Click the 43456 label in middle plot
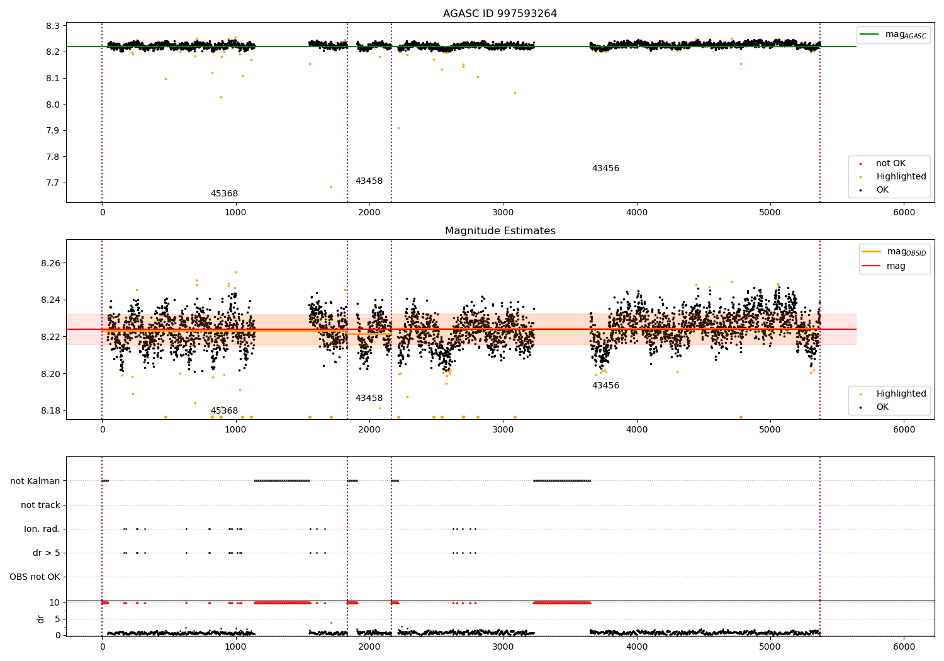Viewport: 944px width, 661px height. point(605,386)
